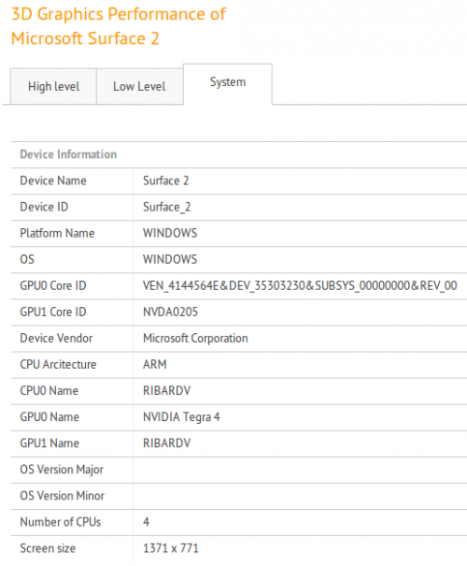
Task: Open the Low Level tab
Action: (140, 87)
